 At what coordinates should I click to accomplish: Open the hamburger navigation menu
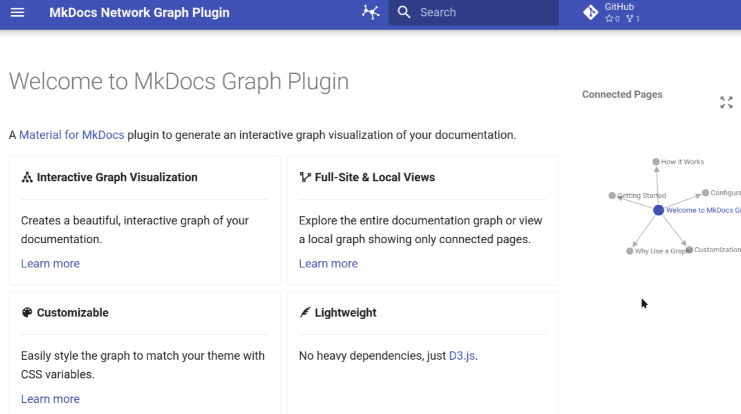coord(17,12)
